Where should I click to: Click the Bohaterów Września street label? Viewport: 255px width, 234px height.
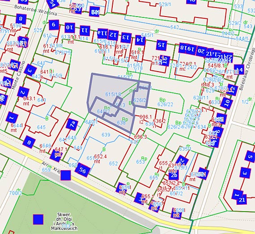pyautogui.click(x=36, y=10)
